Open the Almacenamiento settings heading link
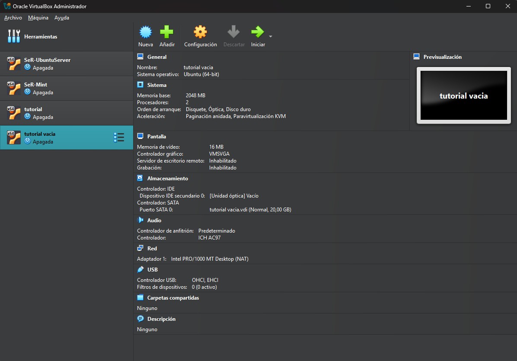 coord(167,179)
